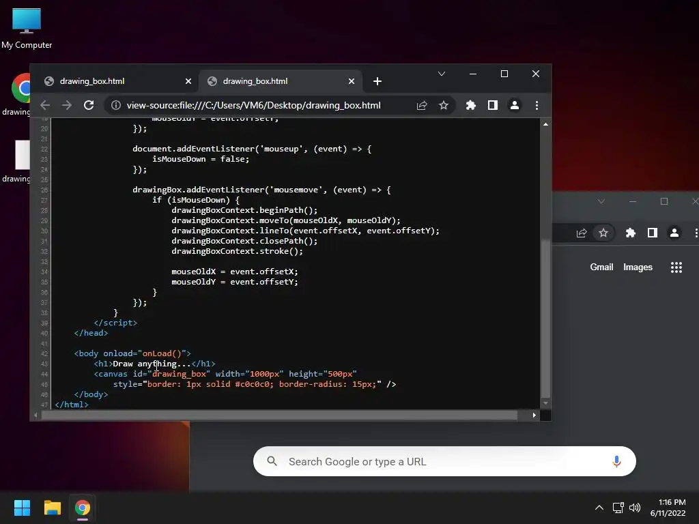
Task: Start voice search microphone icon
Action: [x=616, y=461]
